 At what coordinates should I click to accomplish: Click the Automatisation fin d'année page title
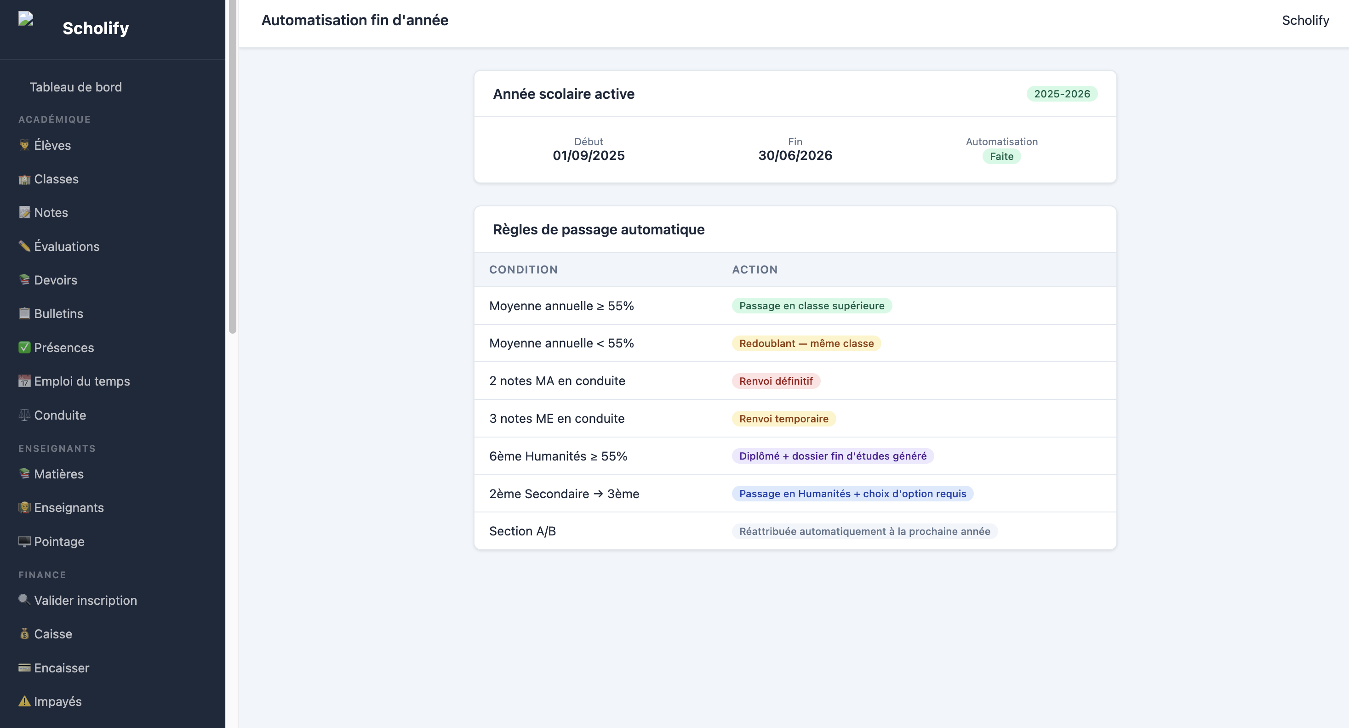354,20
